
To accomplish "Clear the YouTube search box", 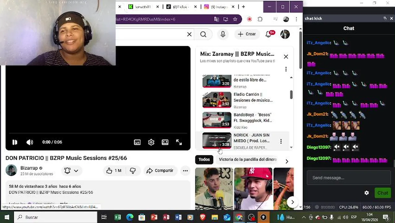I will point(189,34).
